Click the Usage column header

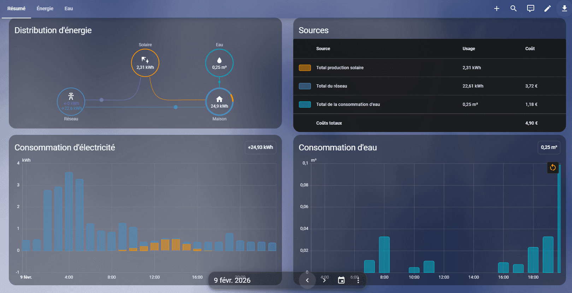tap(469, 49)
